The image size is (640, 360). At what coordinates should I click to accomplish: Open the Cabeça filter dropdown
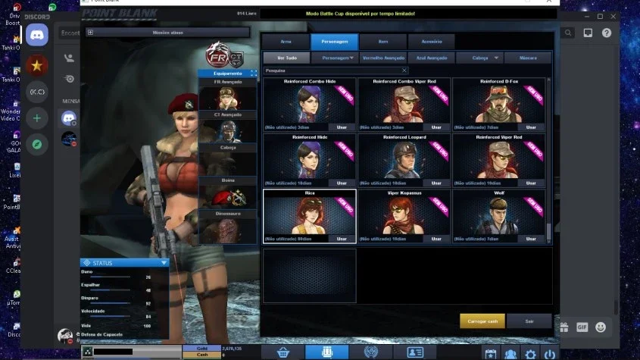coord(480,58)
